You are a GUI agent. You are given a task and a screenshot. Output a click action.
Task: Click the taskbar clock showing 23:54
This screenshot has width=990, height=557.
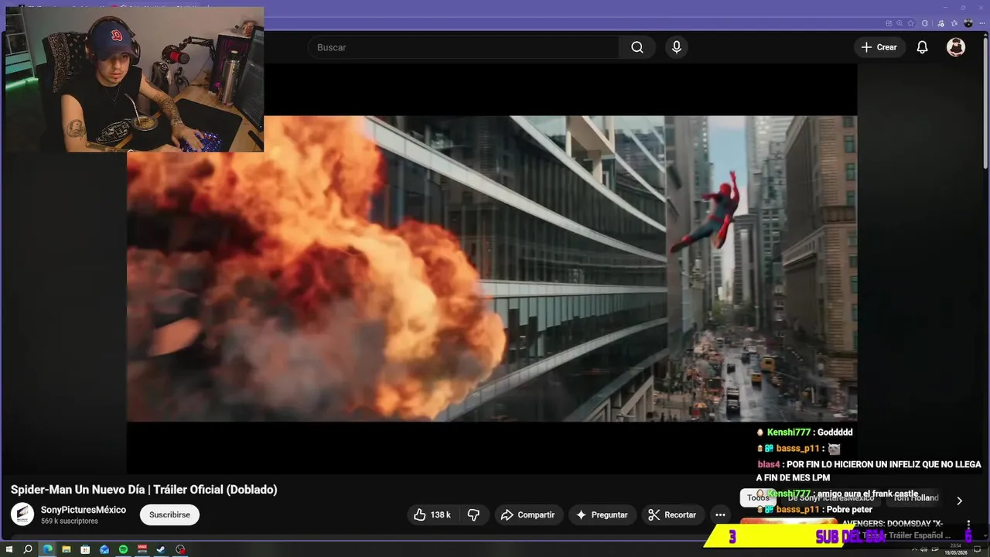pos(956,549)
